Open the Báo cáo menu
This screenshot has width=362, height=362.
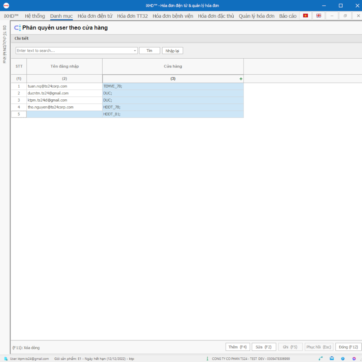288,16
